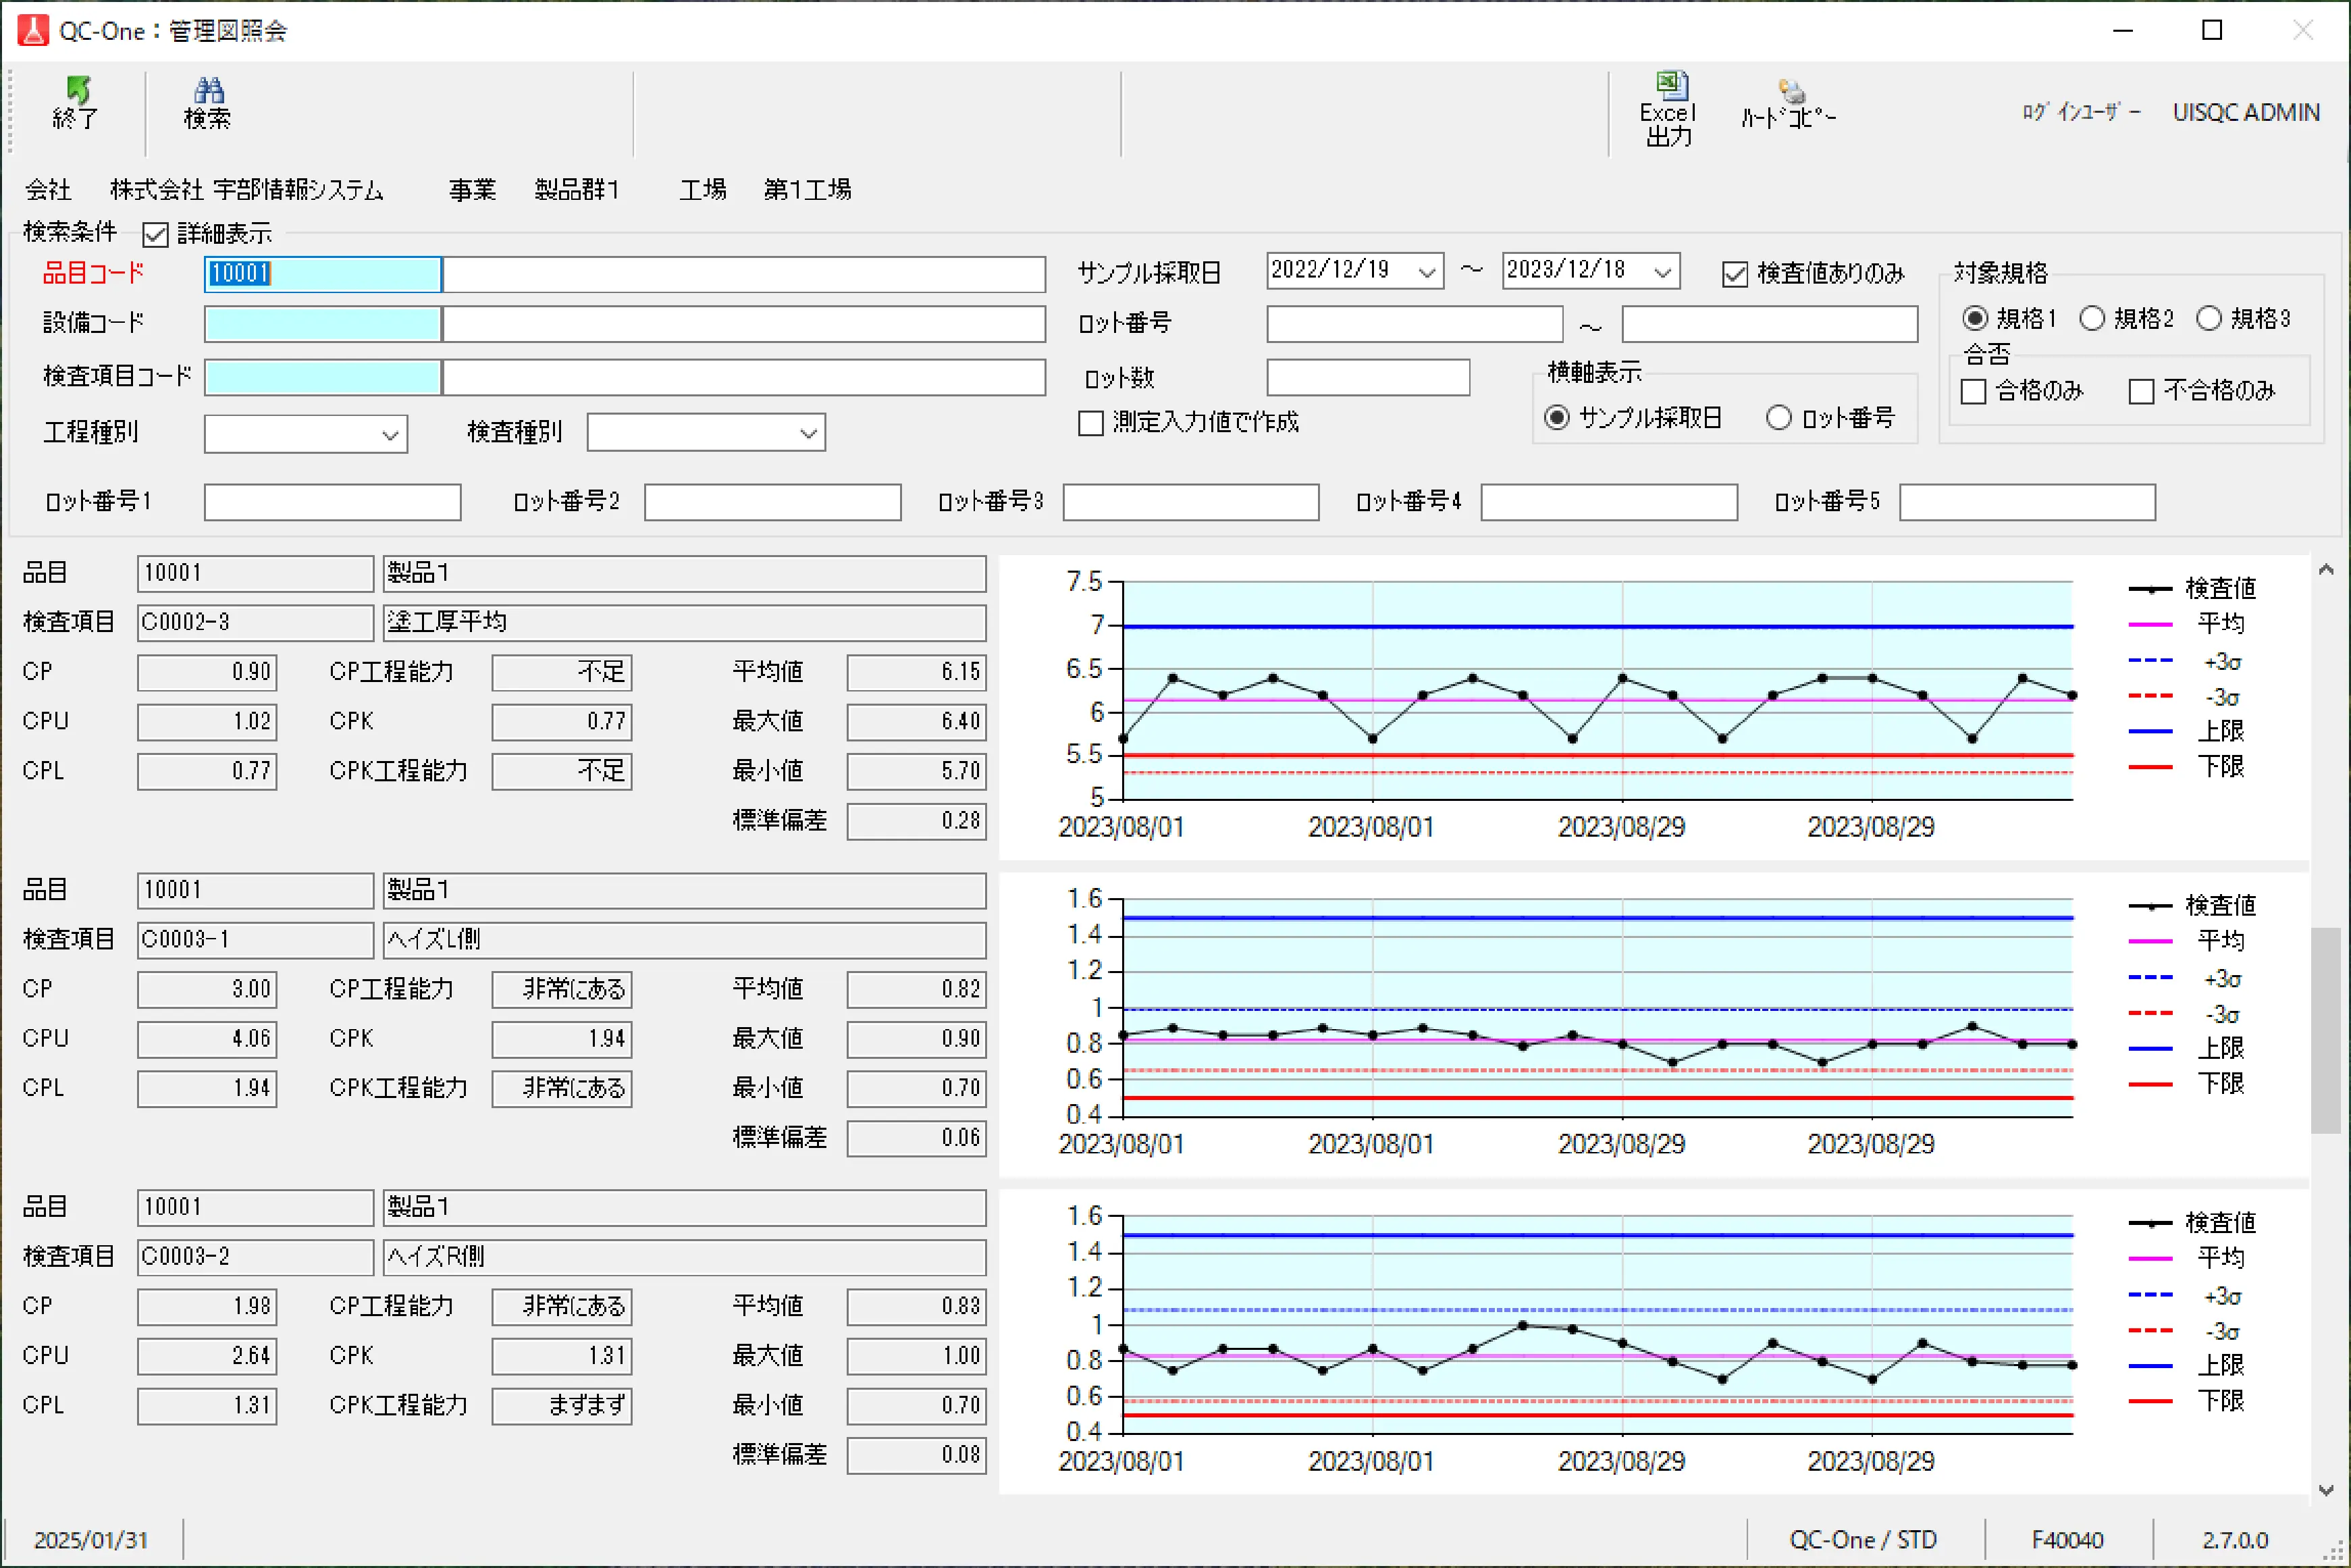The height and width of the screenshot is (1568, 2351).
Task: Uncheck 検査値ありのみ checkbox
Action: point(1735,274)
